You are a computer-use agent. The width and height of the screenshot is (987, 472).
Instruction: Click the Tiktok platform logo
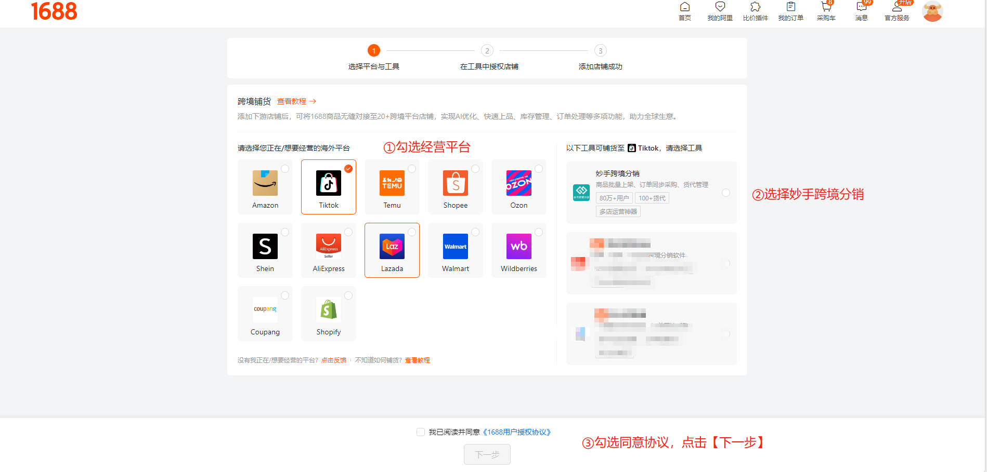(329, 183)
